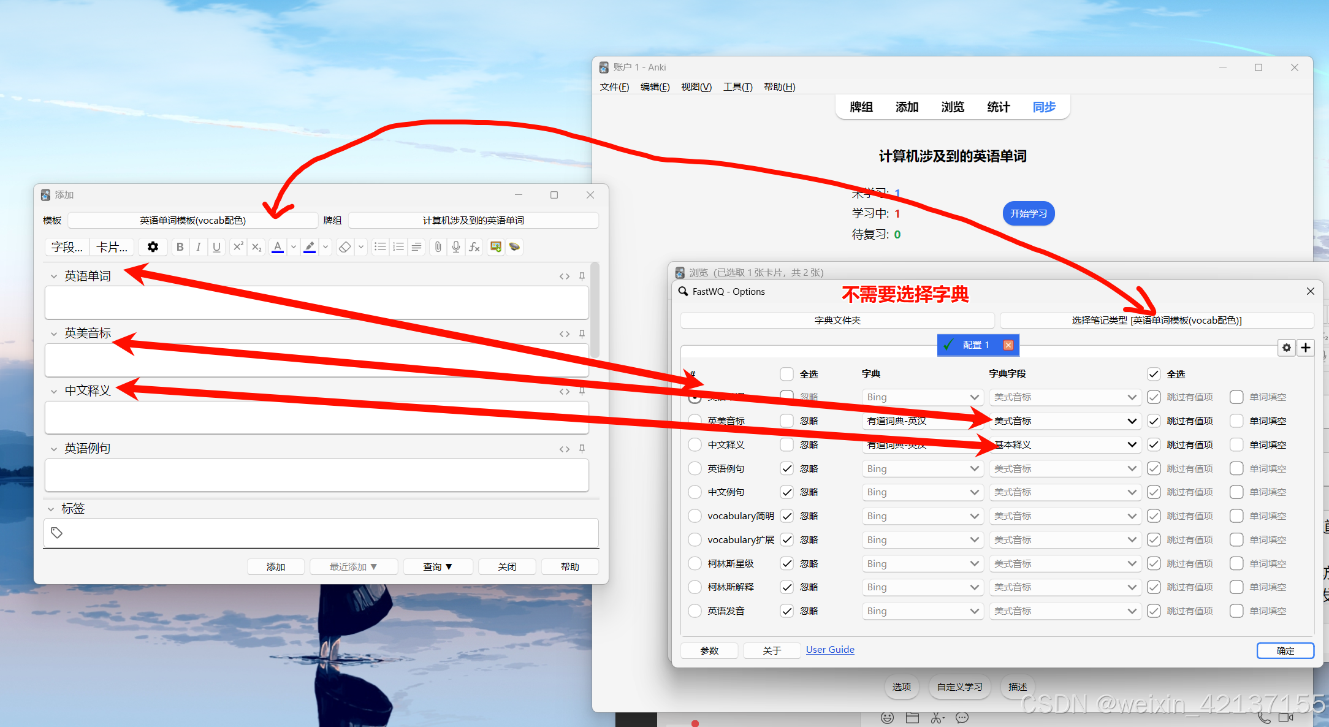Toggle bold formatting in Add card editor
The height and width of the screenshot is (727, 1329).
[180, 247]
